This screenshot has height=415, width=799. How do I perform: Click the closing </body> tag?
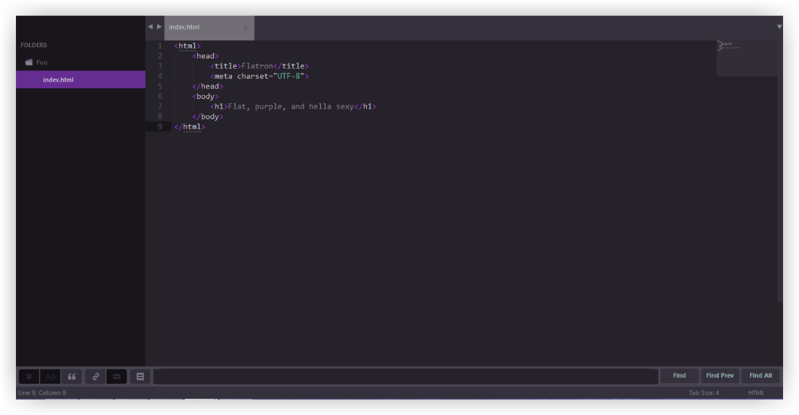point(208,116)
